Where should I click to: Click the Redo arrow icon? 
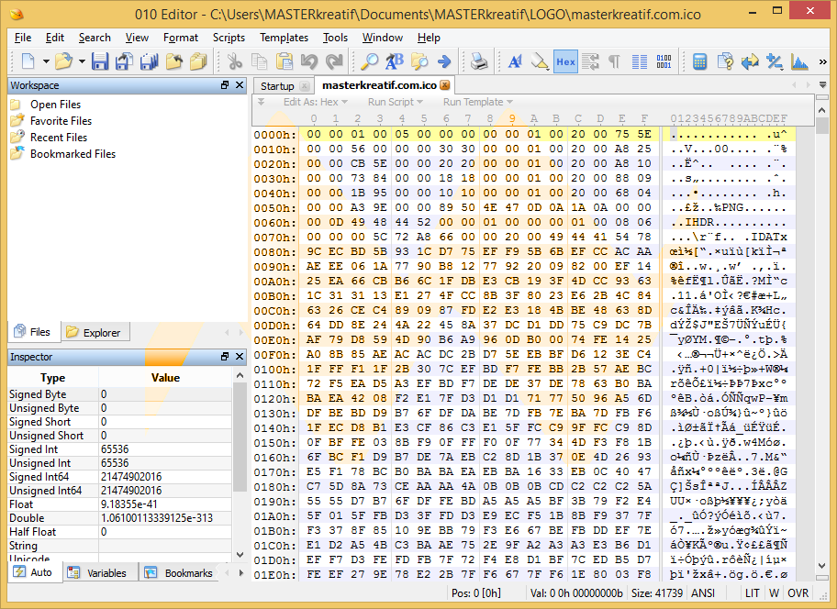click(x=334, y=61)
